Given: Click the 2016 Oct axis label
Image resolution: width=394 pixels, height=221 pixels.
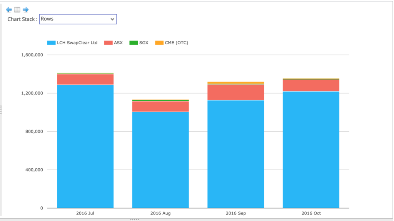Looking at the screenshot, I should pyautogui.click(x=311, y=213).
